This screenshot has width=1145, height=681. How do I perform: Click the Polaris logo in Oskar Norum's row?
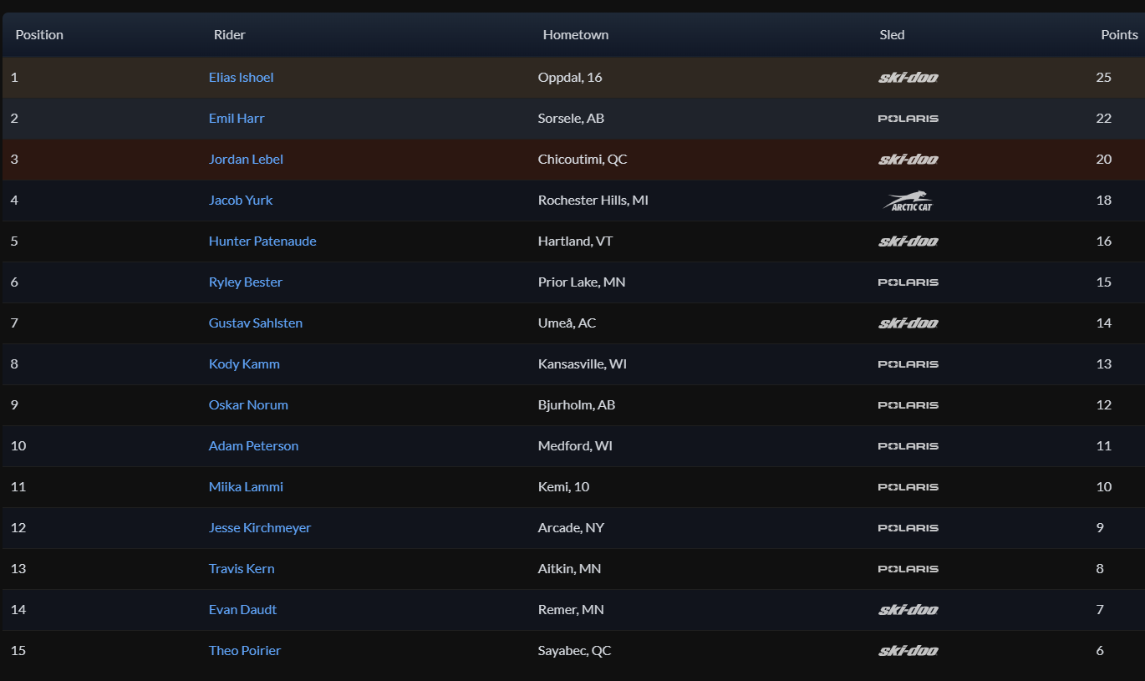908,405
